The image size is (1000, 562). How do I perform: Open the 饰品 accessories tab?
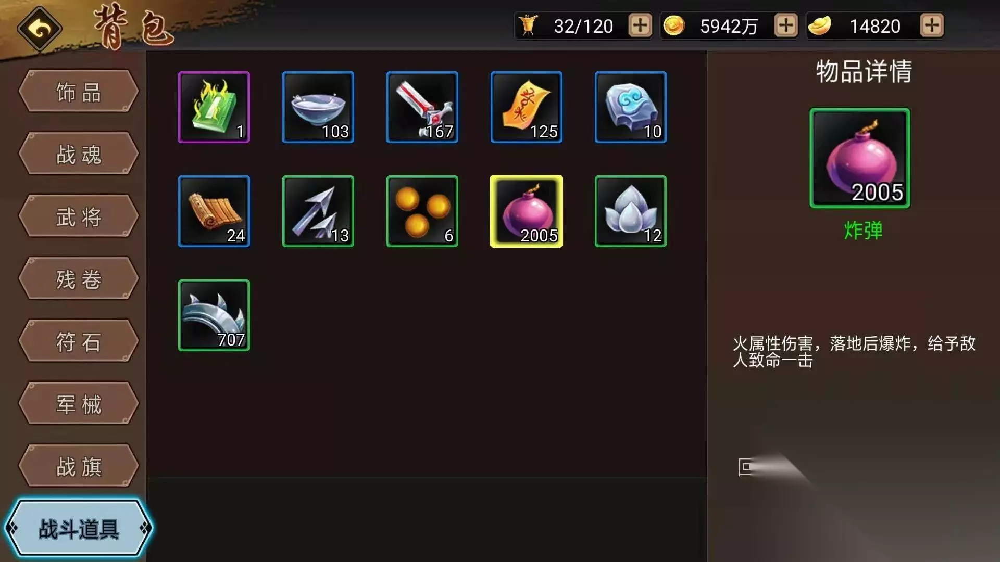click(x=79, y=92)
